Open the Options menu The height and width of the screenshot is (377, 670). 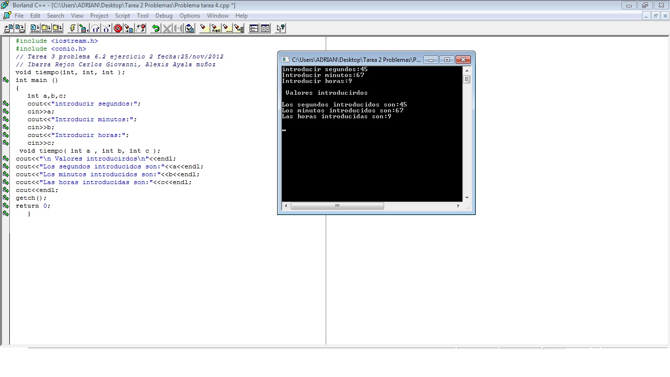pyautogui.click(x=190, y=15)
